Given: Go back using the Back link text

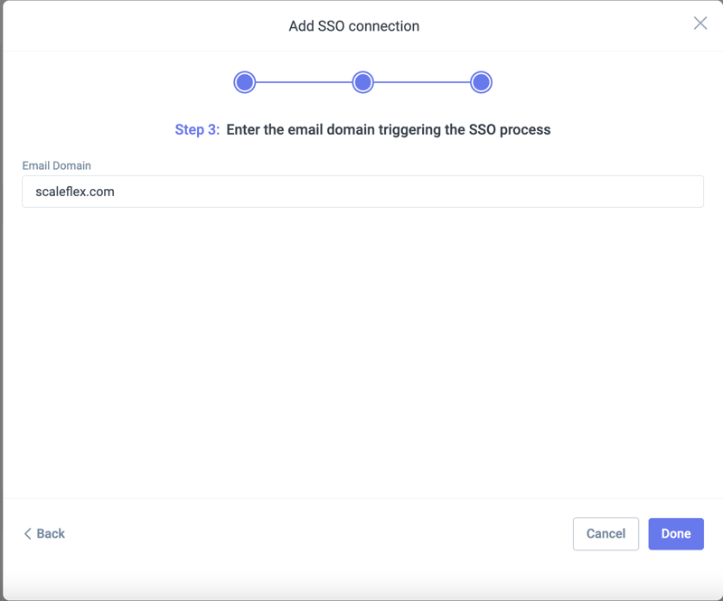Looking at the screenshot, I should [x=51, y=533].
